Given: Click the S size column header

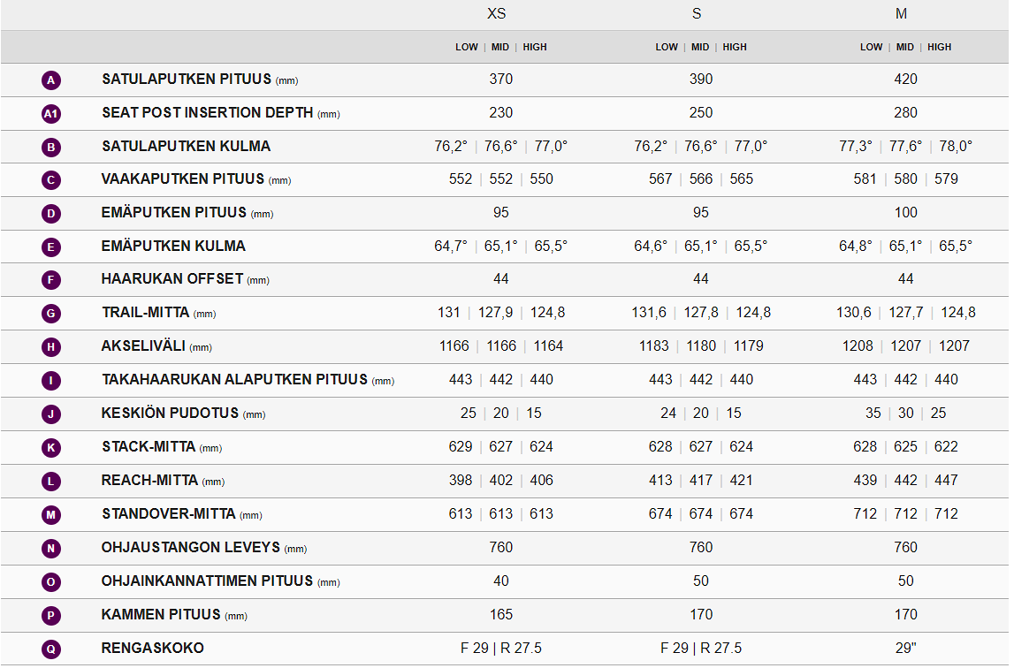Looking at the screenshot, I should (697, 14).
